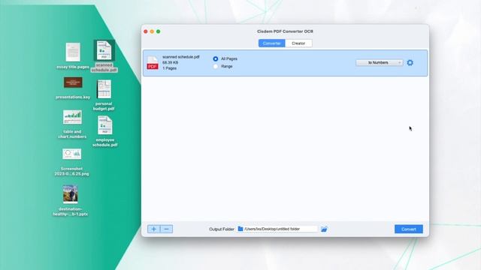The height and width of the screenshot is (270, 481).
Task: Select the Screenshot png desktop icon
Action: (72, 154)
